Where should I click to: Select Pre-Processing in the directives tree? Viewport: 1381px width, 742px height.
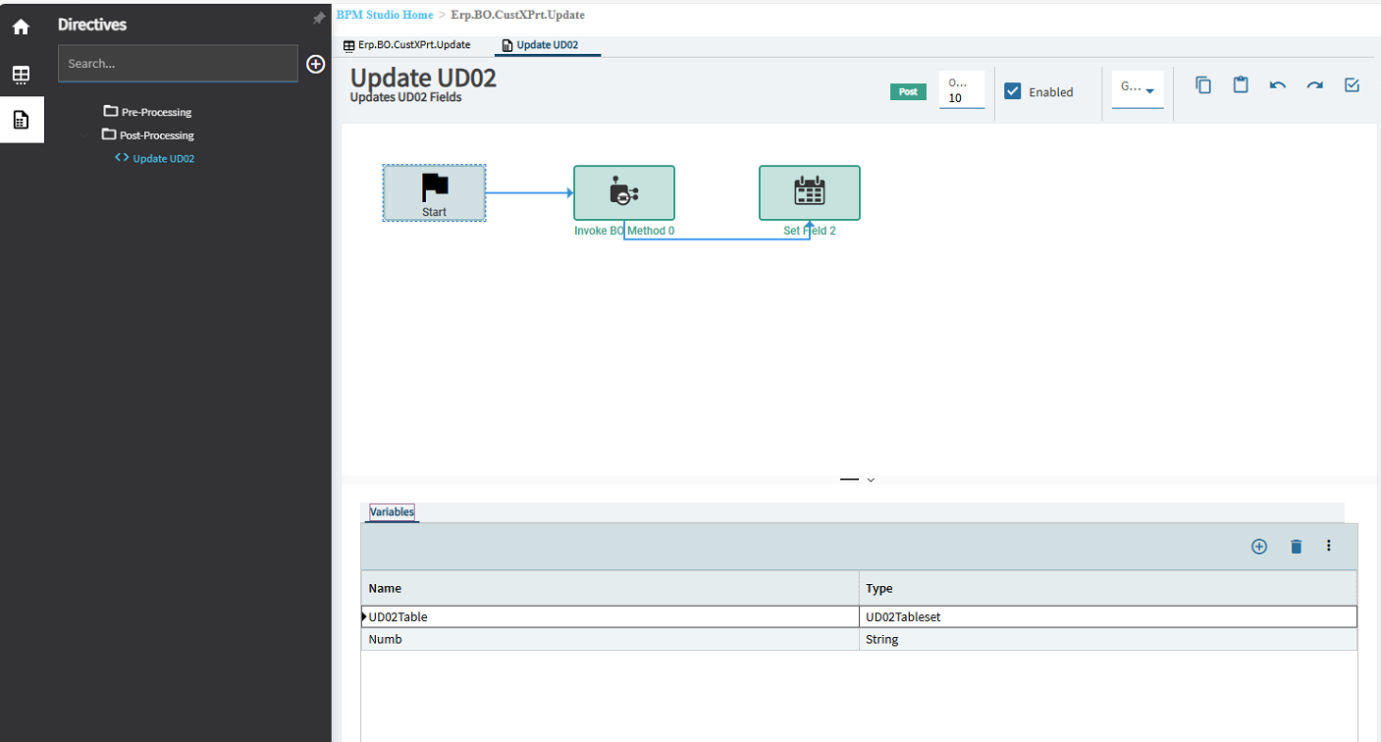tap(156, 113)
